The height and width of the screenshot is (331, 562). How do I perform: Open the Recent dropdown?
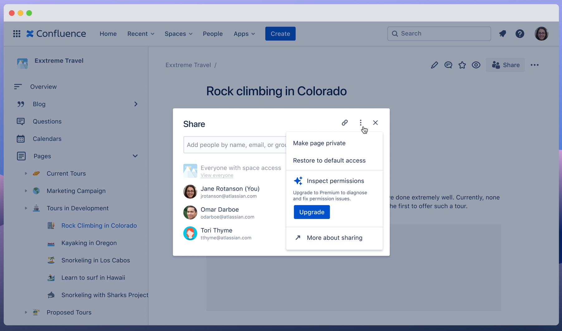(x=141, y=34)
